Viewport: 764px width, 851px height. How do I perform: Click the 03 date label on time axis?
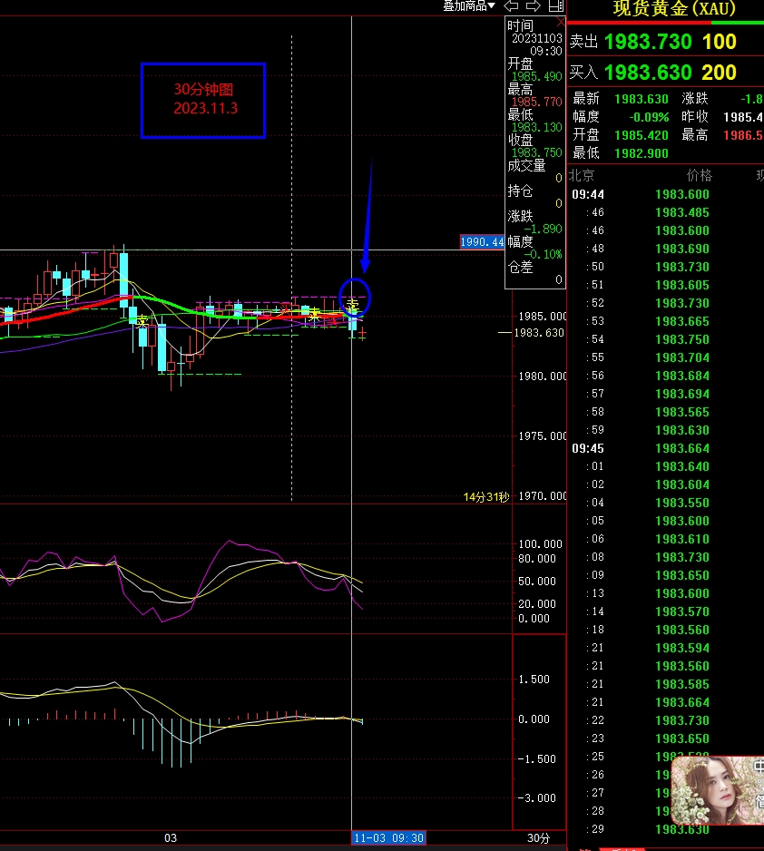click(170, 838)
